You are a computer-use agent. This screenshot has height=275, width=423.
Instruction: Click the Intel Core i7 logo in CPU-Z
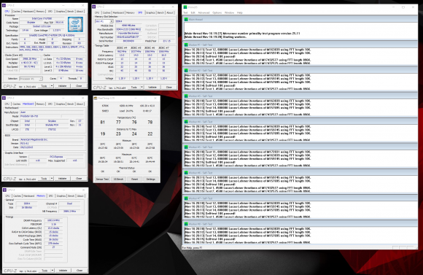75,24
